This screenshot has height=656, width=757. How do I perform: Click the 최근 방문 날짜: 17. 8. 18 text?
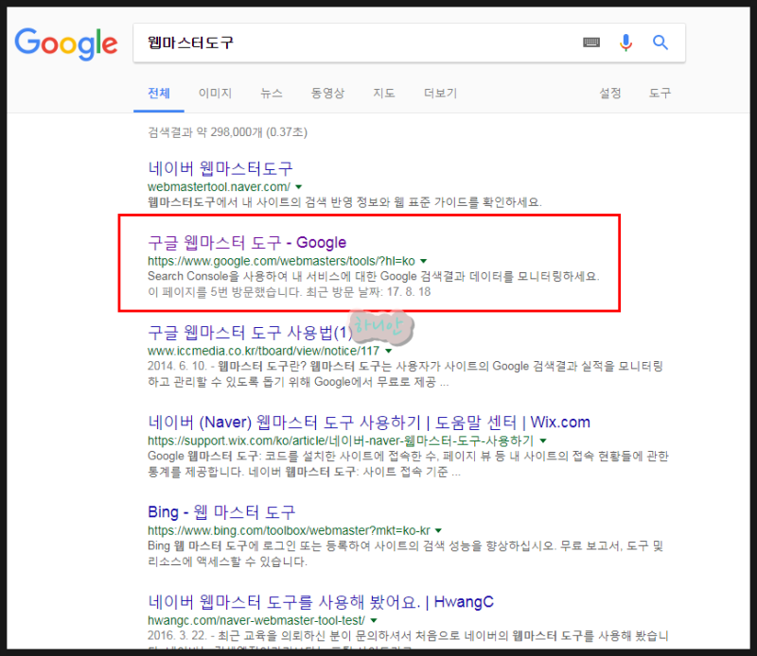(368, 292)
